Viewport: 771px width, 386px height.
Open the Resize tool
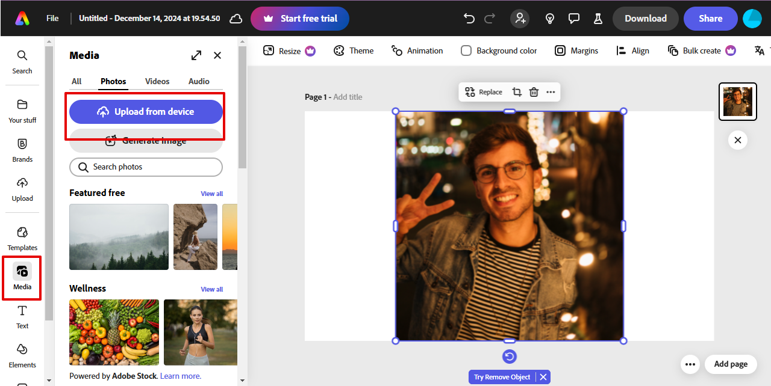tap(289, 51)
